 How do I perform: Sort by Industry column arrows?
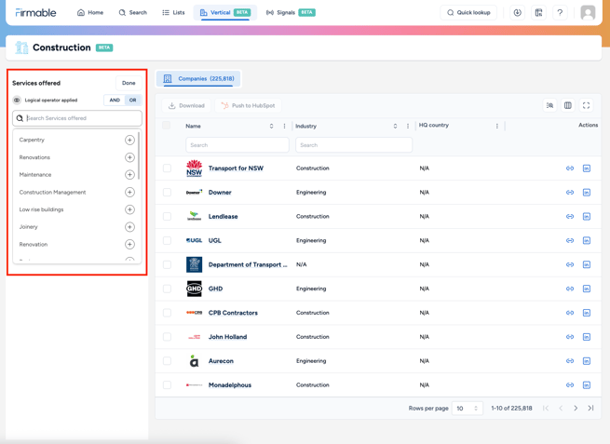point(395,126)
